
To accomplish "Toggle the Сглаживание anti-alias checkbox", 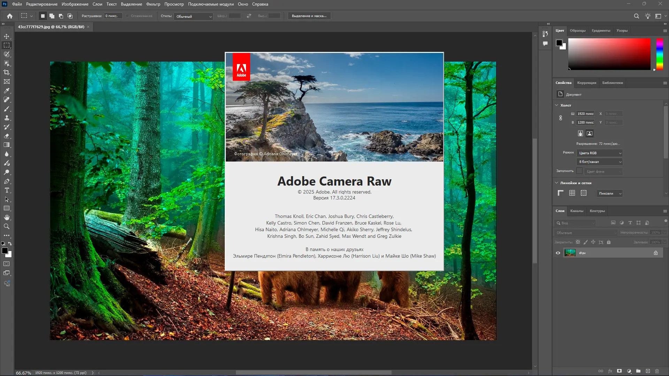I will 128,16.
